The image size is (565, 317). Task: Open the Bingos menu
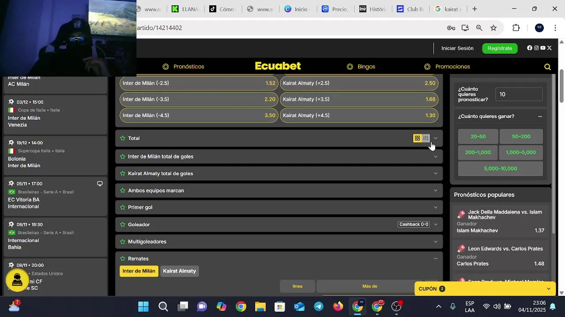tap(361, 67)
